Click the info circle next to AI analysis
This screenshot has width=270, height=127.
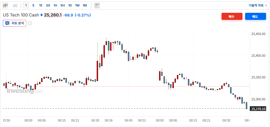(x=30, y=23)
